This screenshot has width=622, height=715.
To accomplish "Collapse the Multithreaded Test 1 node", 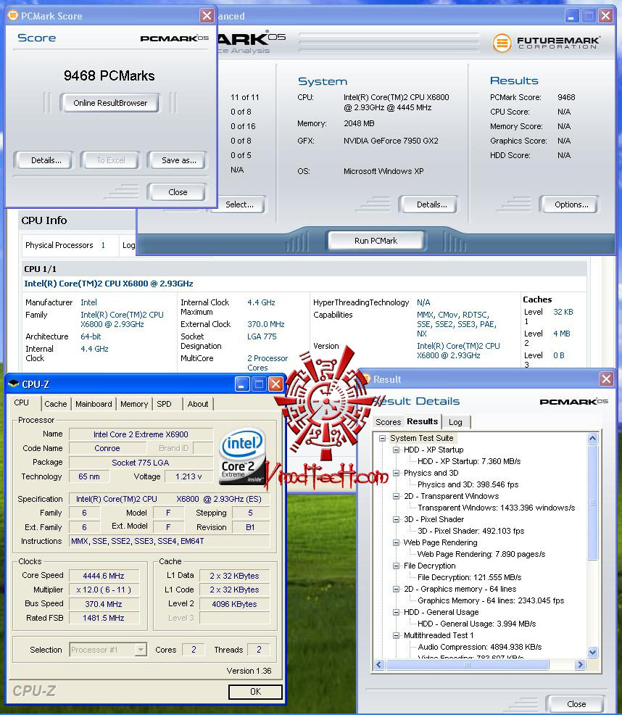I will (397, 635).
